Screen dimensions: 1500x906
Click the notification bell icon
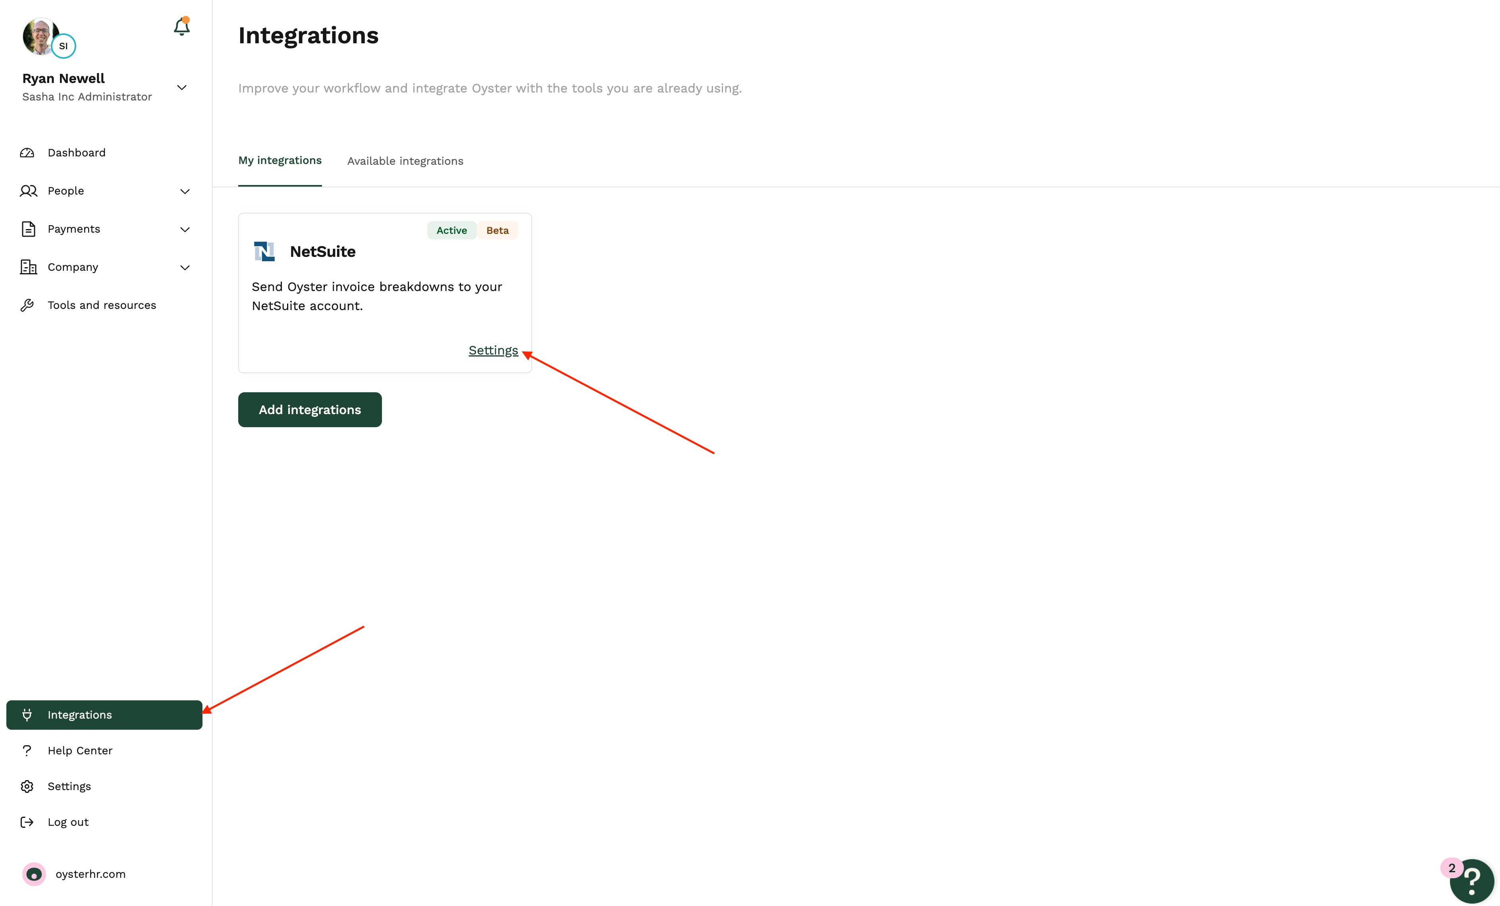tap(181, 27)
